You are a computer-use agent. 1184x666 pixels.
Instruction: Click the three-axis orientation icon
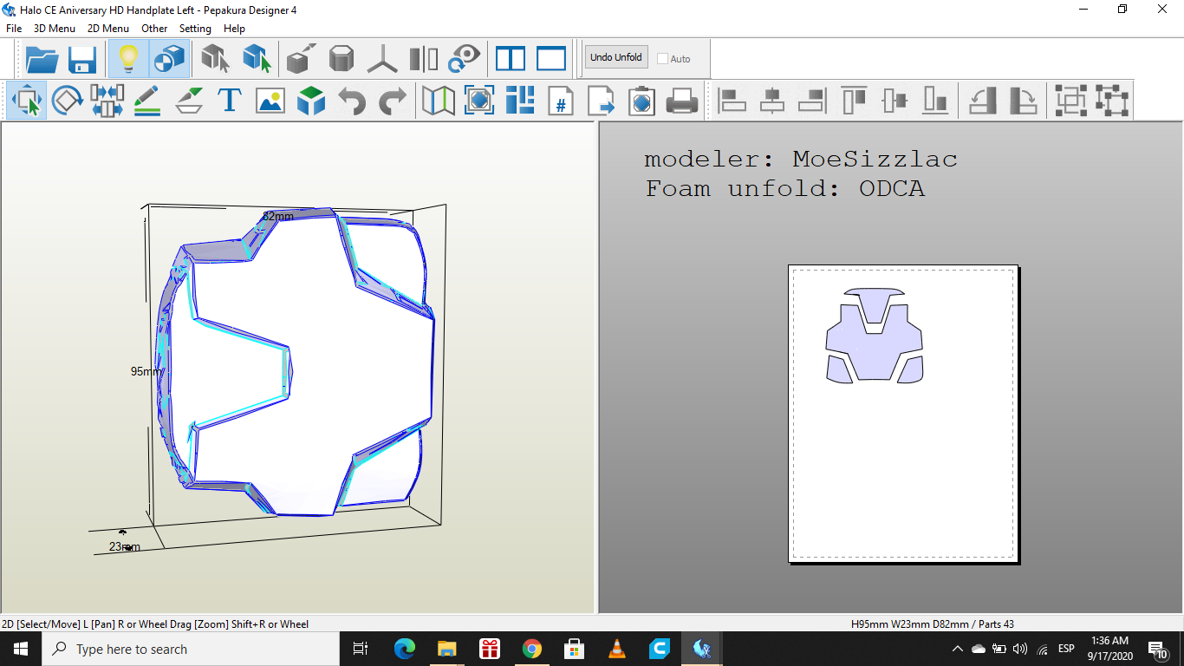click(x=382, y=59)
